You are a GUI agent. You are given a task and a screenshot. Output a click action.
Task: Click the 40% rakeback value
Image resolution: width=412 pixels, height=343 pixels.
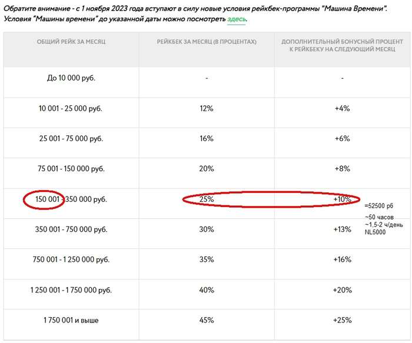[207, 290]
